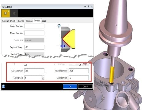The image size is (147, 110).
Task: Select the yellow thread mill operation icon
Action: pos(6,13)
